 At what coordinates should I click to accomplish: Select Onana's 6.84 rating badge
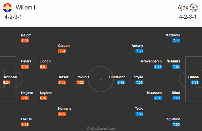coord(195,82)
